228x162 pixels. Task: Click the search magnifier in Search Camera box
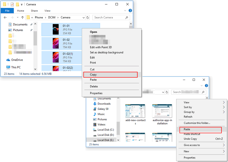(x=127, y=18)
